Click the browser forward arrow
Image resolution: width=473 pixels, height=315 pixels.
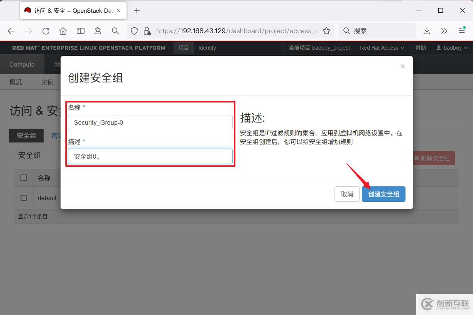[29, 31]
